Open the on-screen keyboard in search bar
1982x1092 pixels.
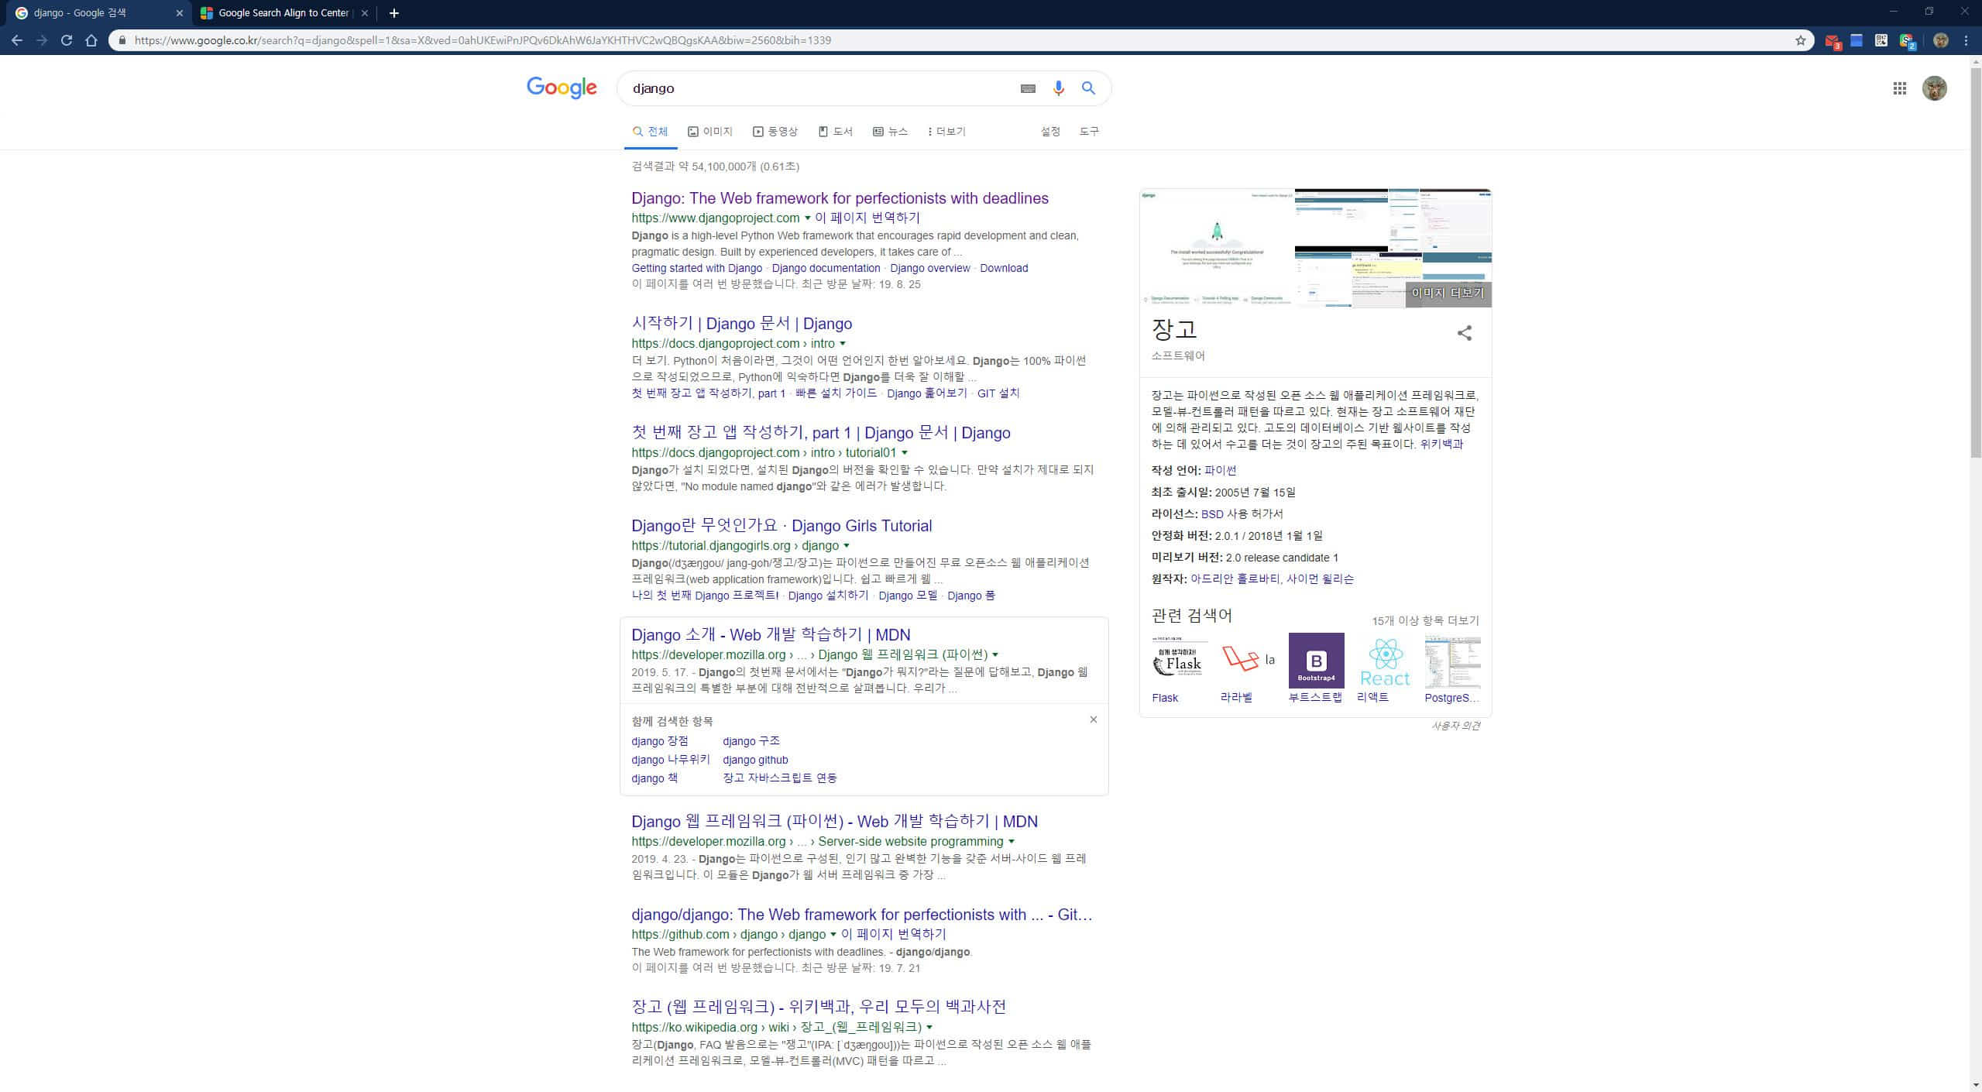click(1026, 88)
